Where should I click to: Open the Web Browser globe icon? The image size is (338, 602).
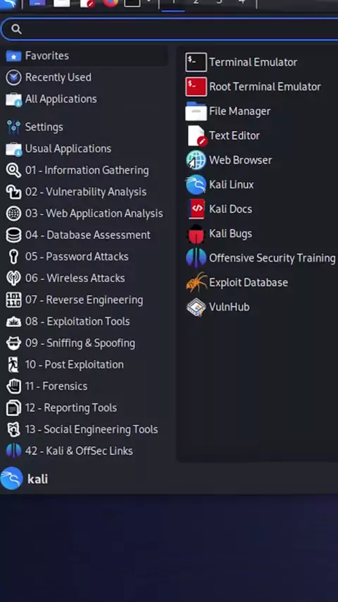pos(196,160)
